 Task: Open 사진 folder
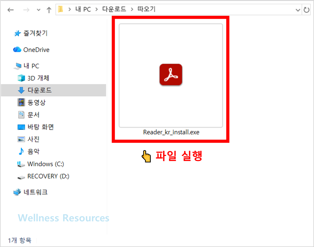[33, 139]
